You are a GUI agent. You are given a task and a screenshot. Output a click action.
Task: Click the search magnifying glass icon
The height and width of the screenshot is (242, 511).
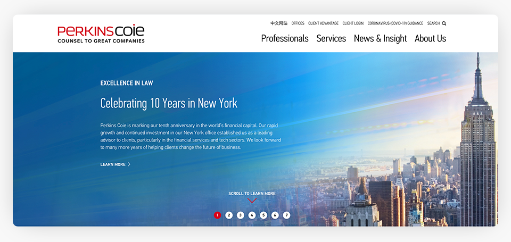click(x=444, y=23)
